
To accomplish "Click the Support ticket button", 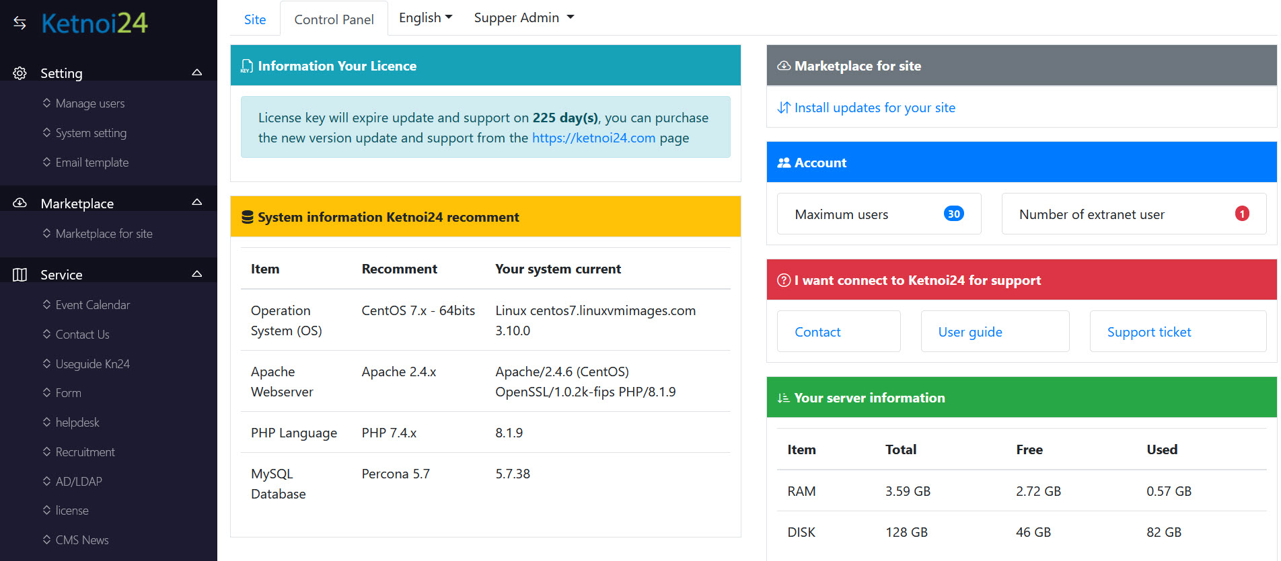I will [x=1177, y=331].
